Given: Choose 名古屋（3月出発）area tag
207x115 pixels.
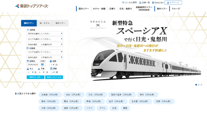Looking at the screenshot, I should (x=140, y=101).
